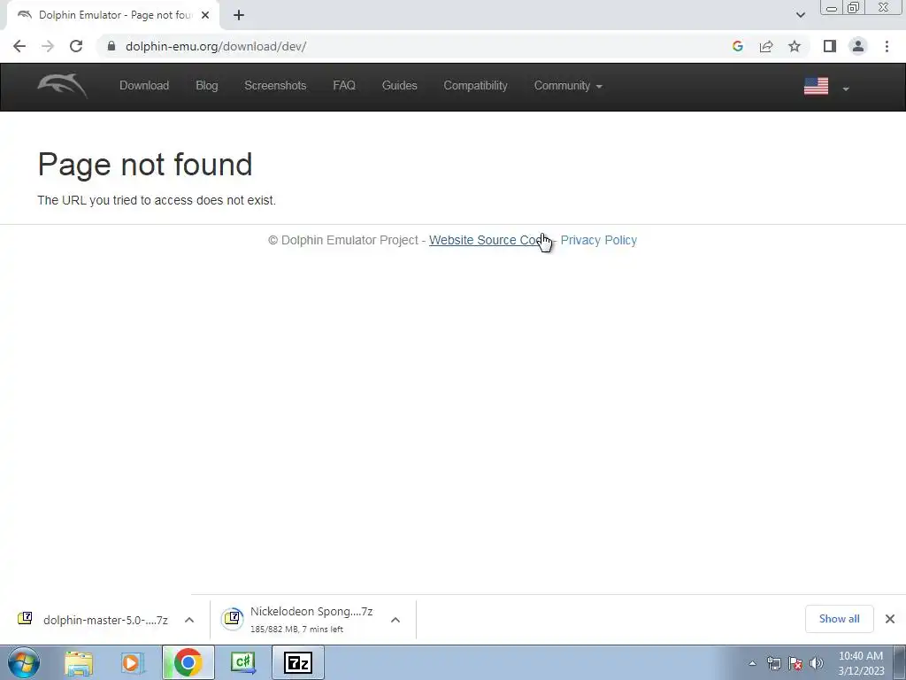Click the volume speaker tray icon

817,663
